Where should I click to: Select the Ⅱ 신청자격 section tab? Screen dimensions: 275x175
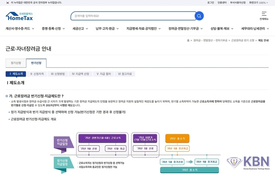click(37, 74)
